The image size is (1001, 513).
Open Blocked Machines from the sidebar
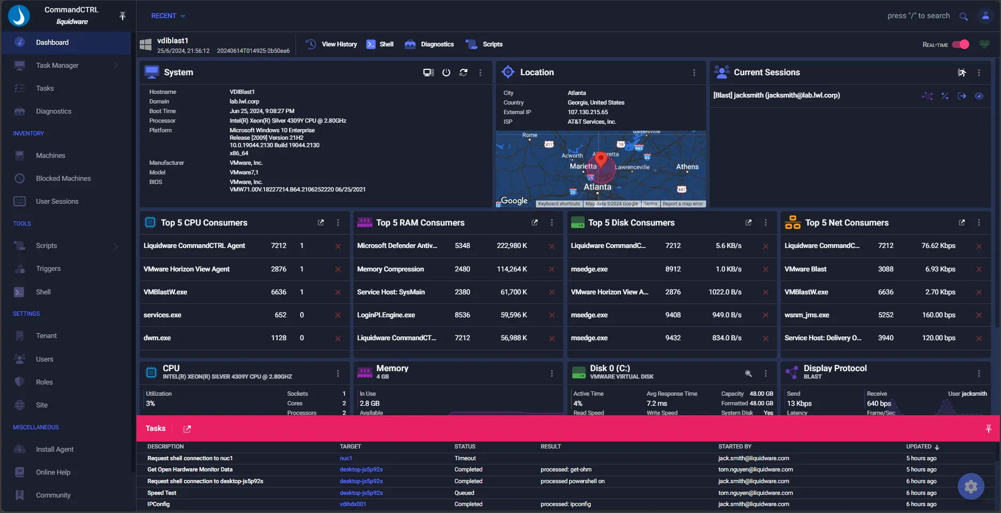pyautogui.click(x=66, y=179)
